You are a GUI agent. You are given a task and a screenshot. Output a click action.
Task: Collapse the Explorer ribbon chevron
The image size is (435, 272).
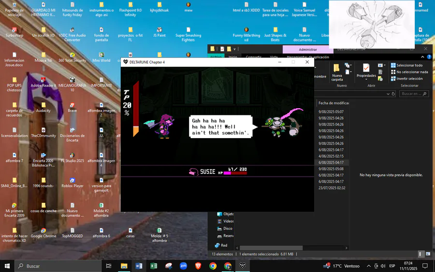pyautogui.click(x=422, y=57)
